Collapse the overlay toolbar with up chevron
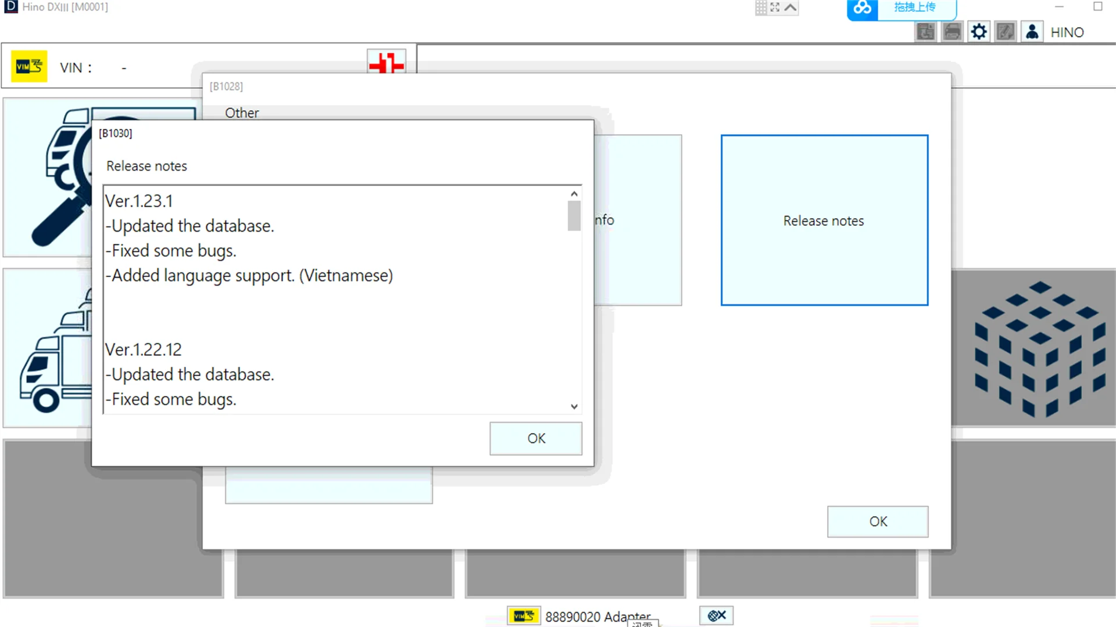Viewport: 1116px width, 627px height. point(791,8)
